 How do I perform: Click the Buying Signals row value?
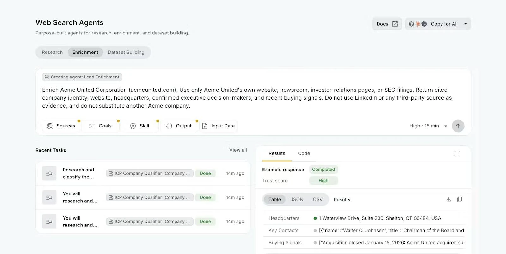tap(392, 243)
